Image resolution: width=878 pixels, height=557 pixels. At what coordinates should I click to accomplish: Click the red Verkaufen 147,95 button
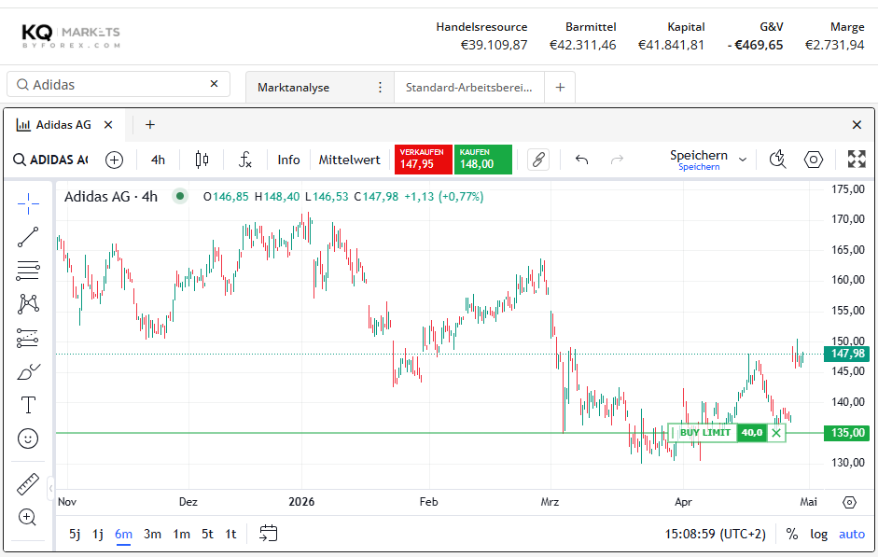[424, 160]
